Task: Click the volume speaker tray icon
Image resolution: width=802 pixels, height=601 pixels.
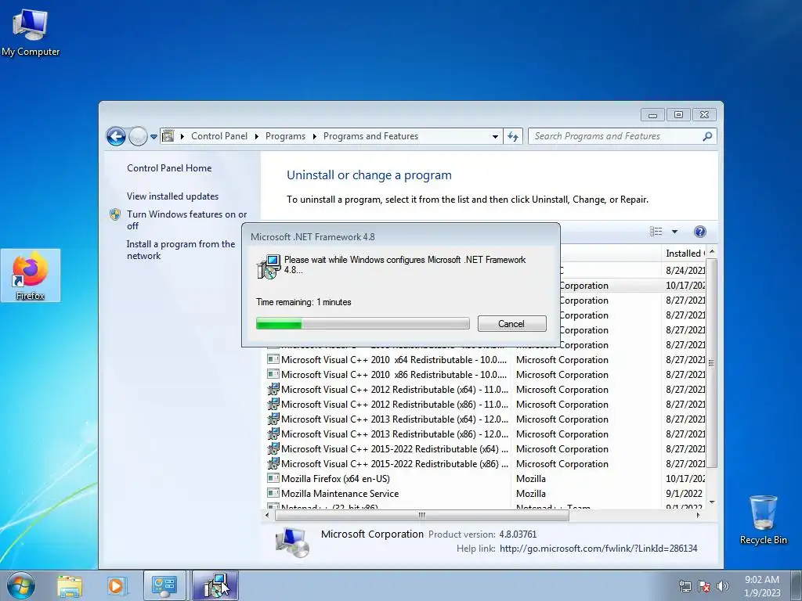Action: (x=723, y=586)
